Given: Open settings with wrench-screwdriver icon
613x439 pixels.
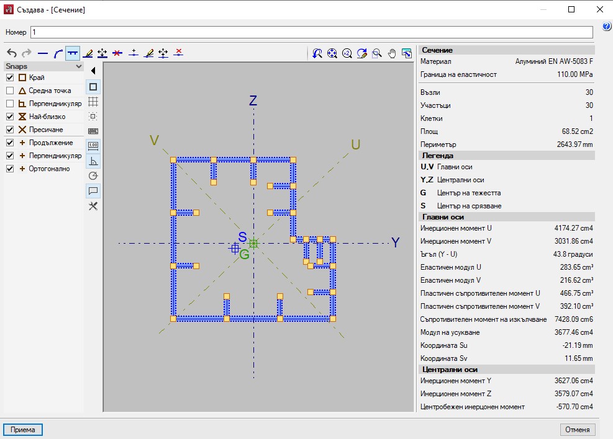Looking at the screenshot, I should (x=93, y=206).
